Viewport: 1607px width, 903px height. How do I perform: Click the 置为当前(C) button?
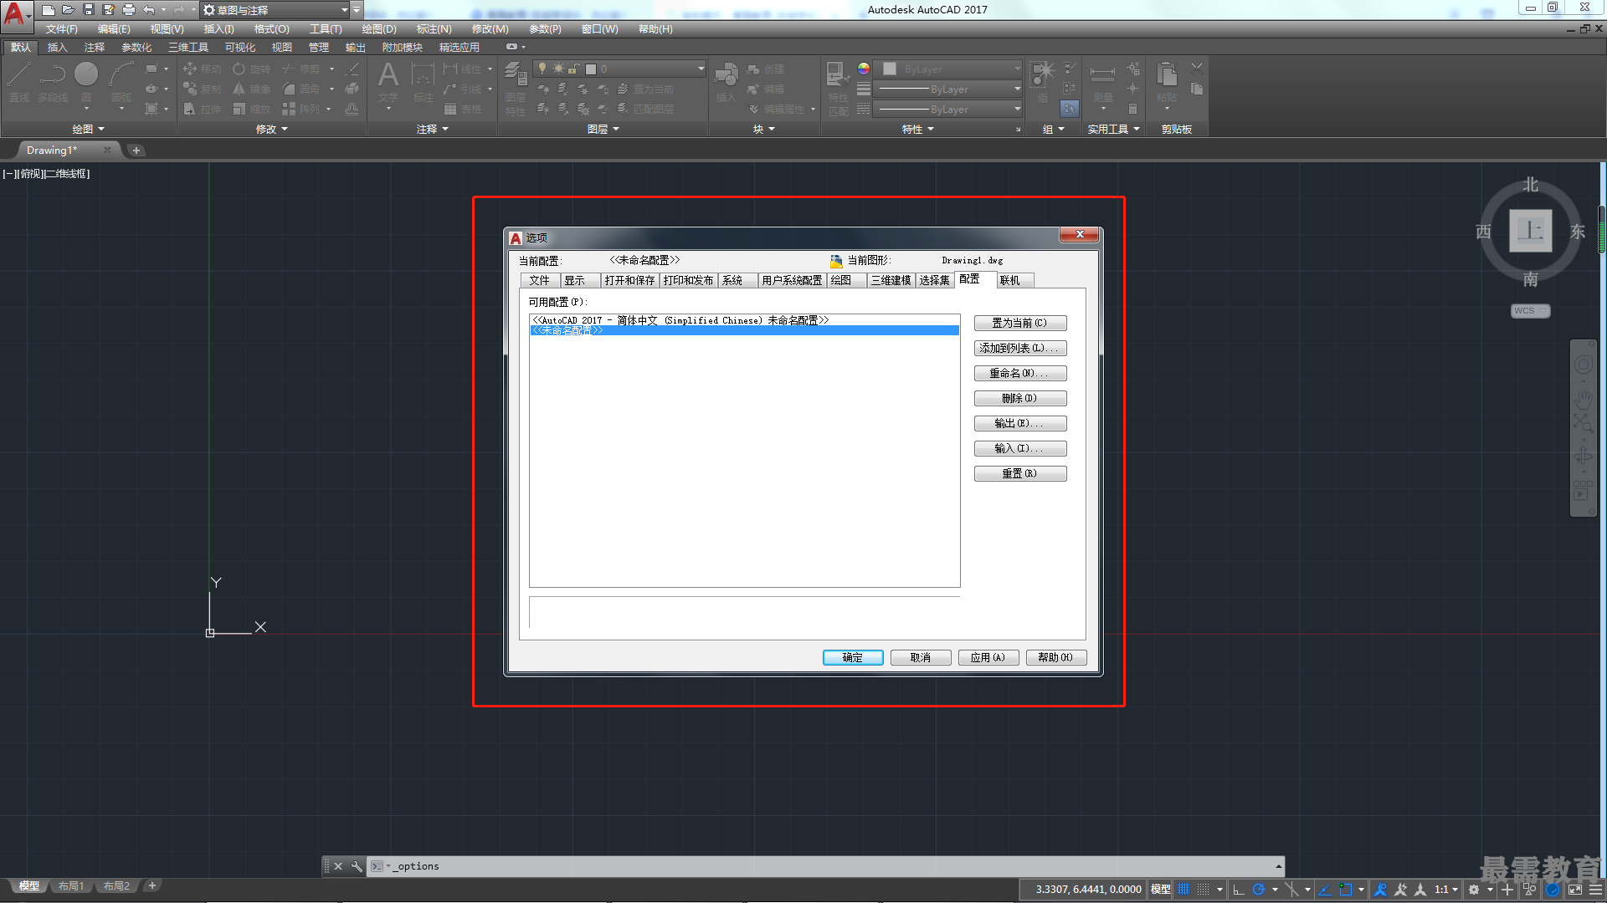click(1020, 323)
